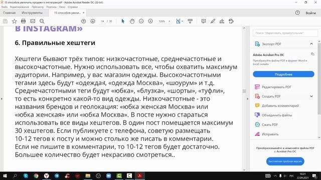Toggle Read mode scrolling icon
Viewport: 321px width, 180px height.
pyautogui.click(x=190, y=21)
